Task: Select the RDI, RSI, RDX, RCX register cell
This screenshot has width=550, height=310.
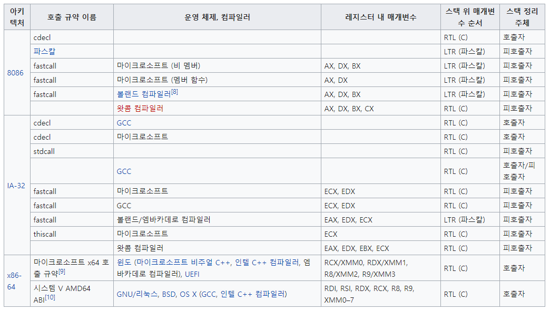Action: (380, 294)
